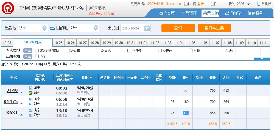Open 车票预订 navigation tab
Image resolution: width=274 pixels, height=131 pixels.
click(x=189, y=13)
